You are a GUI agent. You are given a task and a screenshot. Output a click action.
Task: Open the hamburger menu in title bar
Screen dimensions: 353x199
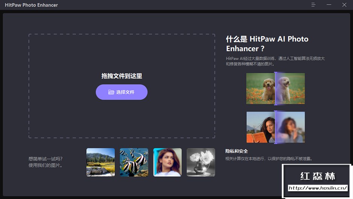coord(313,5)
